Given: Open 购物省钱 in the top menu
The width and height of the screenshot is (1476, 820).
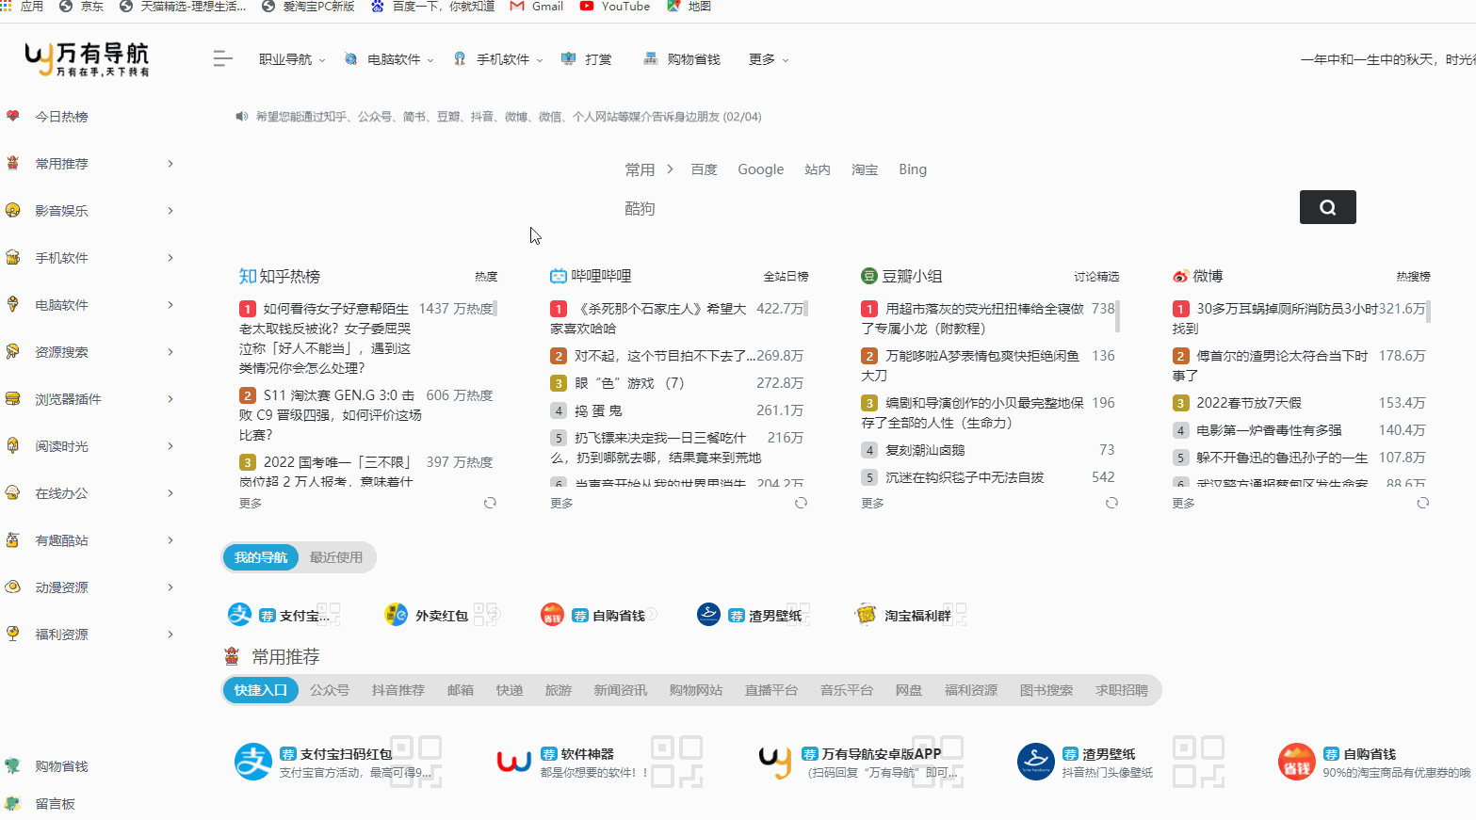Looking at the screenshot, I should 682,59.
